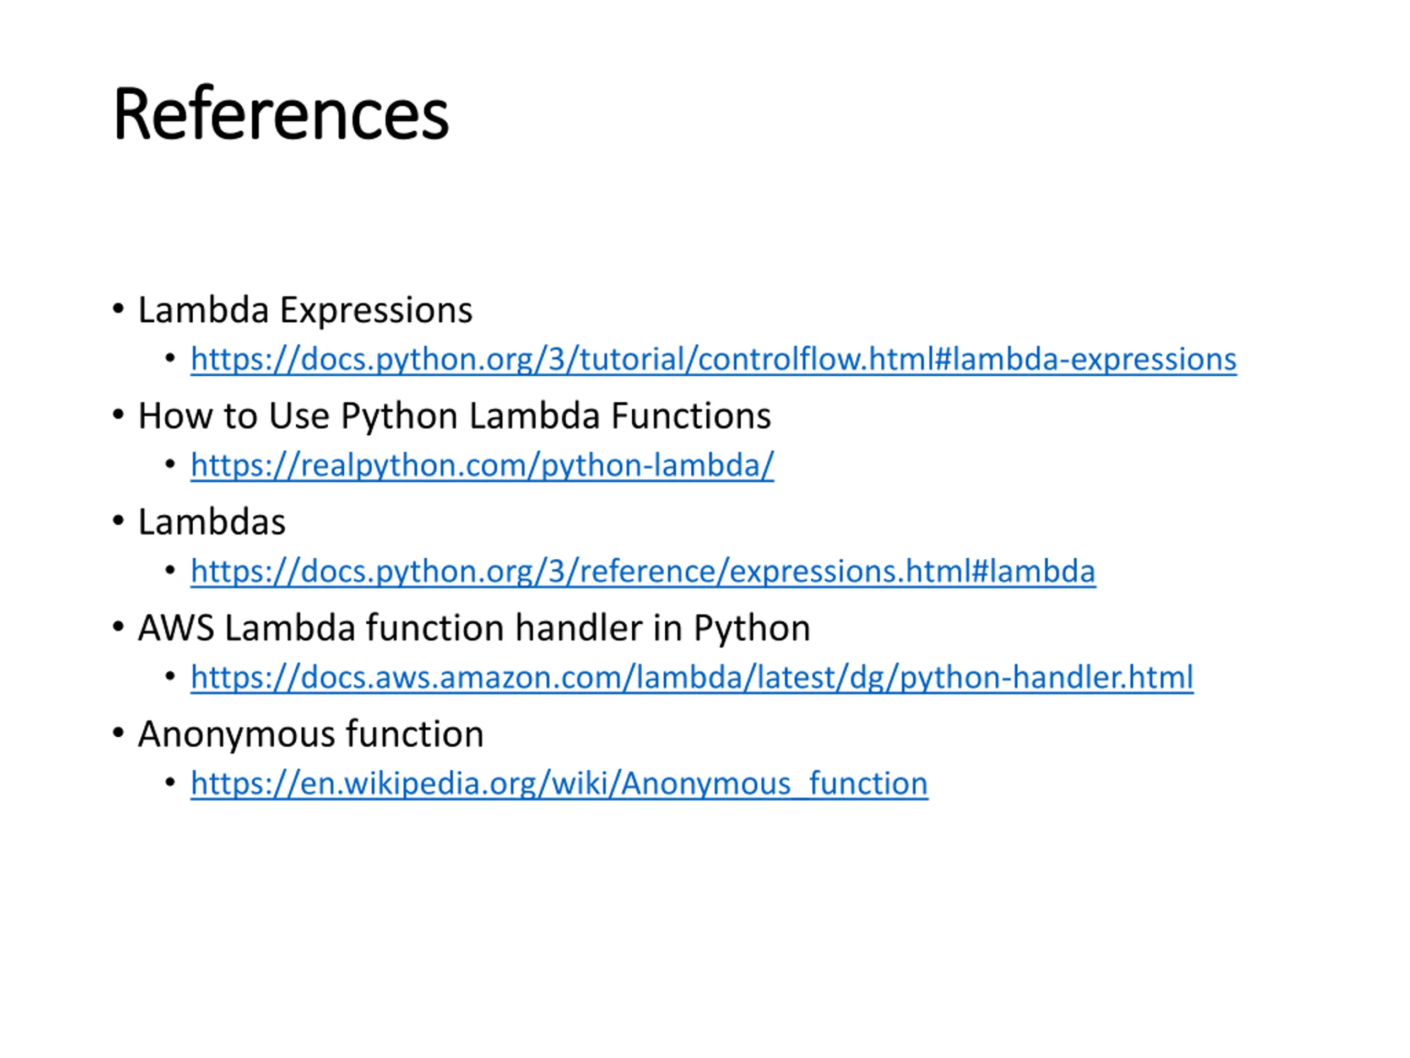Click the sub-bullet marker before the realpython link
The image size is (1410, 1058).
[x=170, y=463]
